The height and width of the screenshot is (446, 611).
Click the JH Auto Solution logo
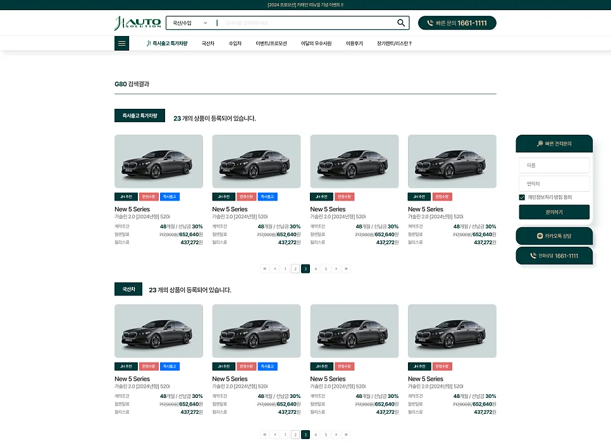pyautogui.click(x=137, y=23)
